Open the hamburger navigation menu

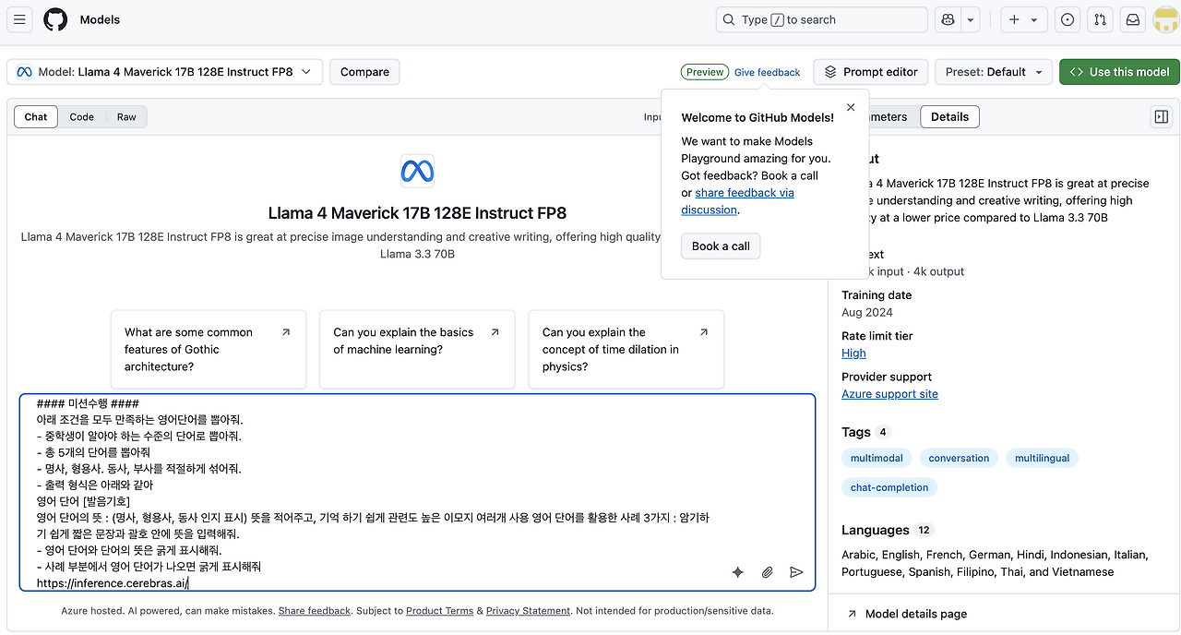tap(20, 19)
